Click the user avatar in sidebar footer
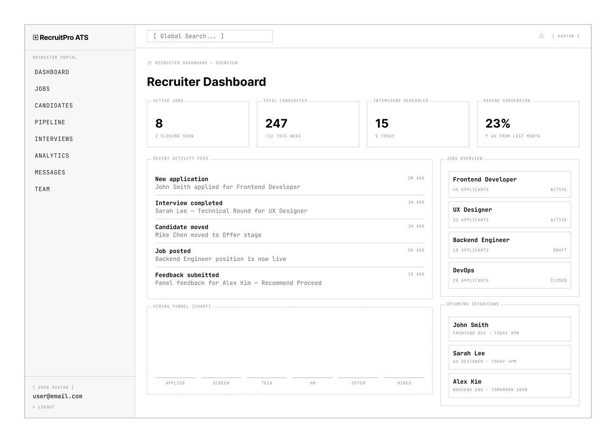The height and width of the screenshot is (442, 616). pos(53,387)
